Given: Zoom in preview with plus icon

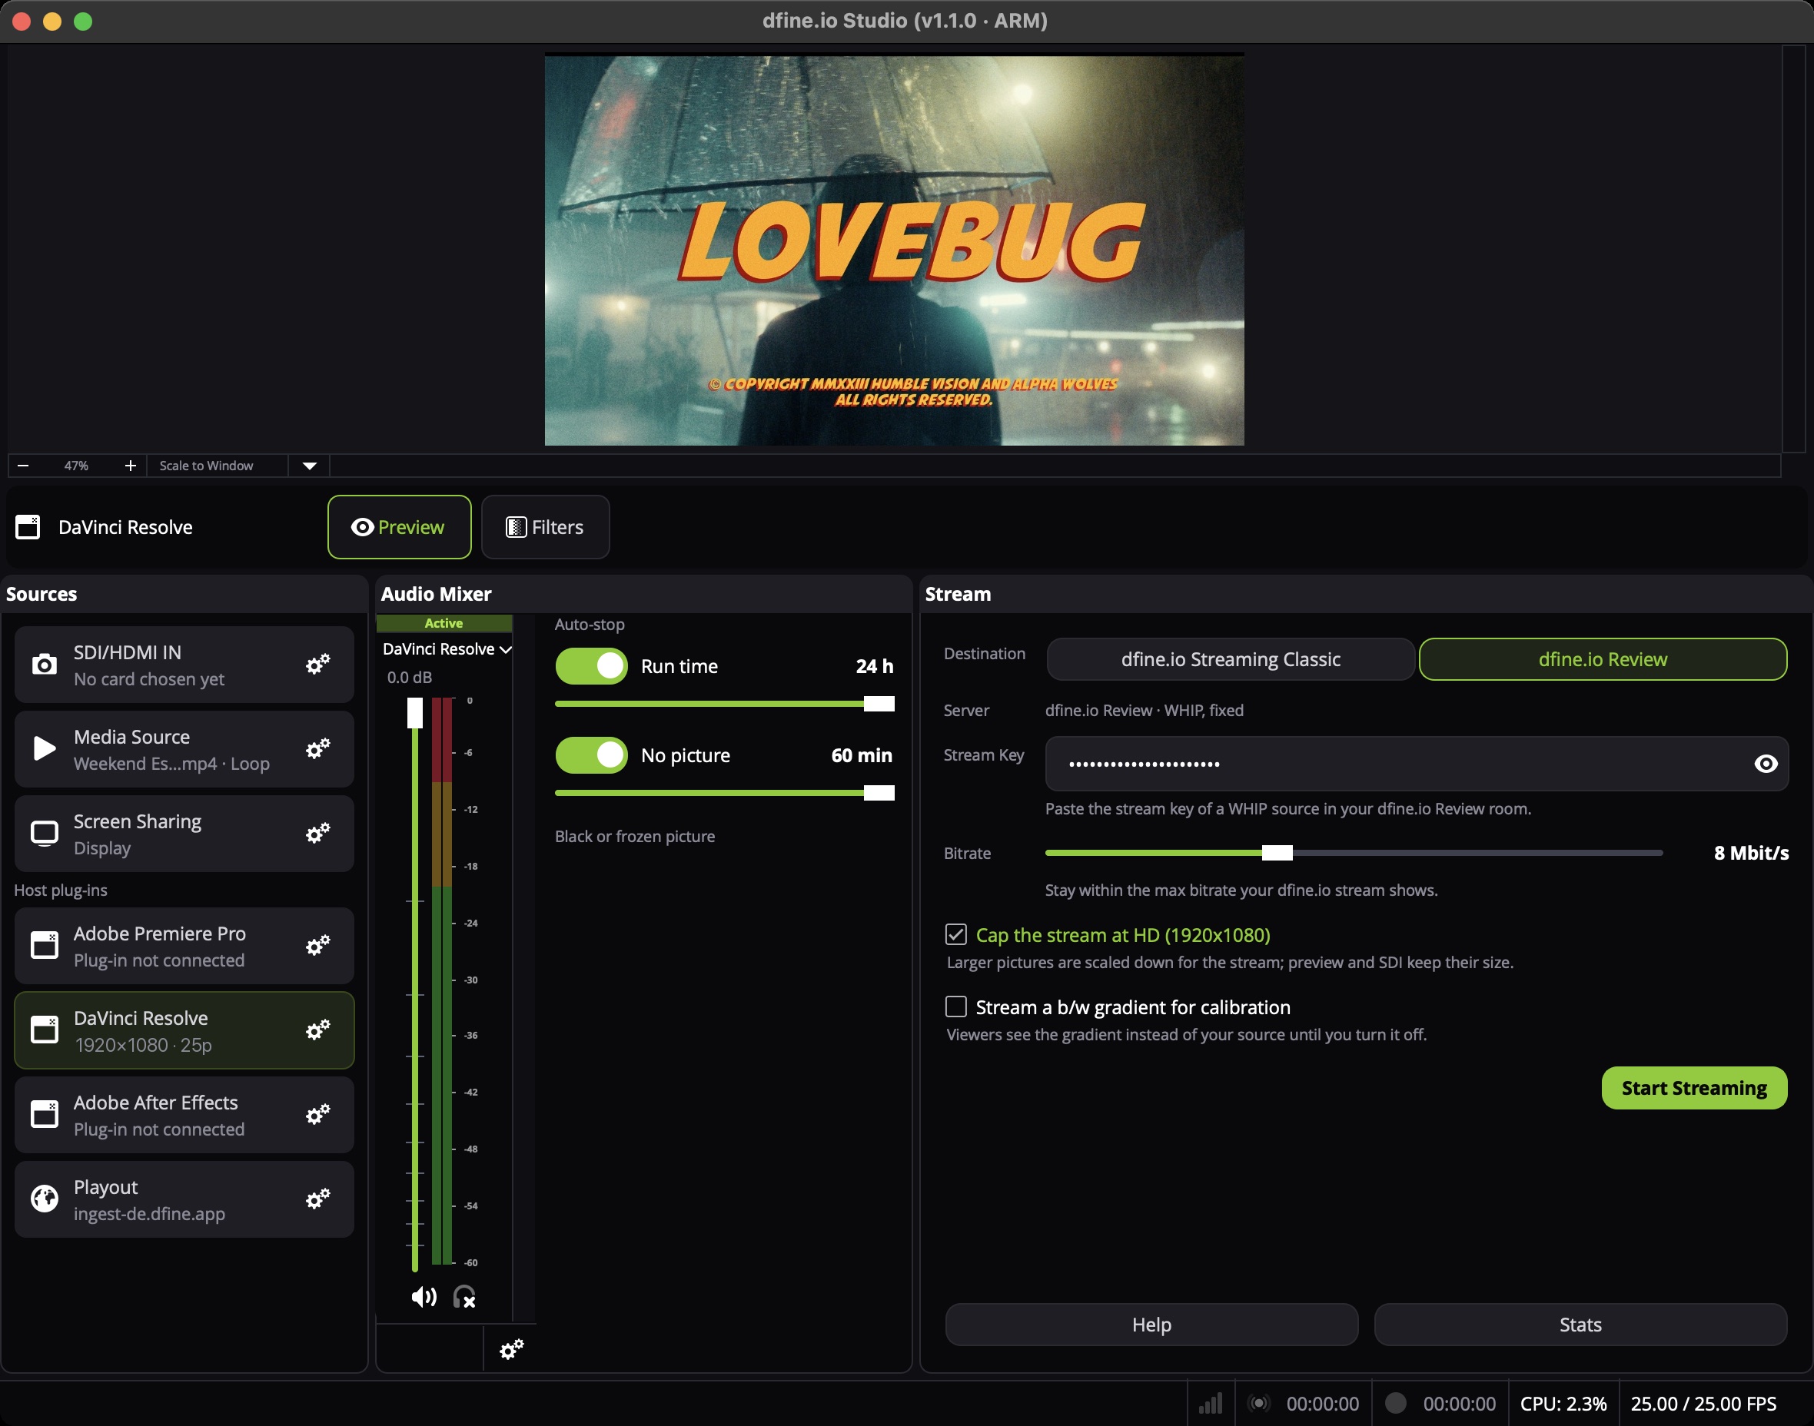Looking at the screenshot, I should pos(131,466).
